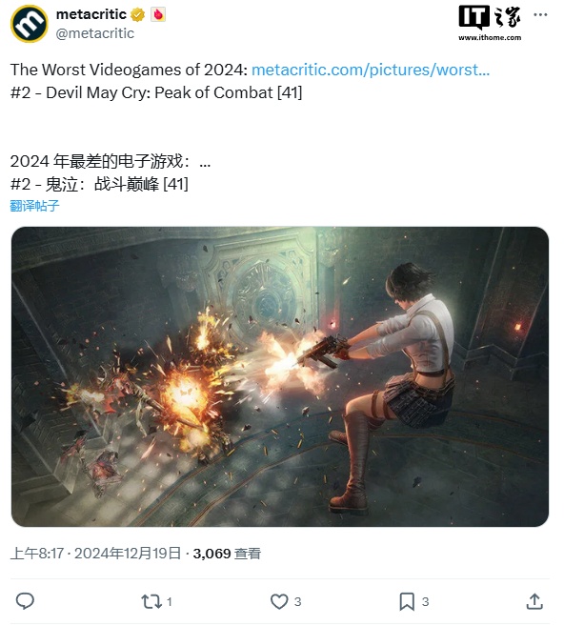Click the share upload icon

534,601
